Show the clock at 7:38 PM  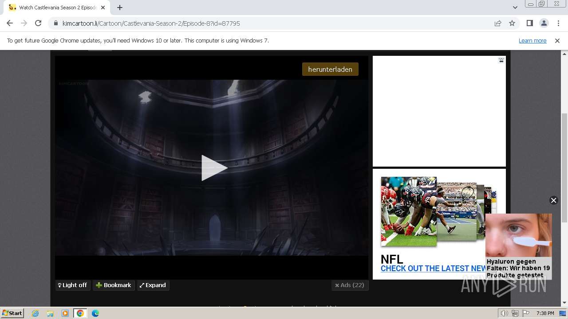coord(545,313)
